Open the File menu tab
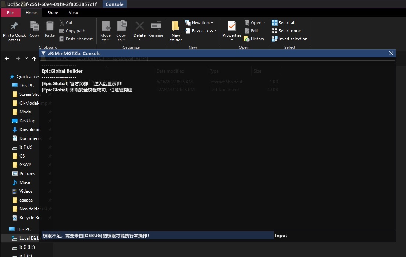 click(10, 13)
